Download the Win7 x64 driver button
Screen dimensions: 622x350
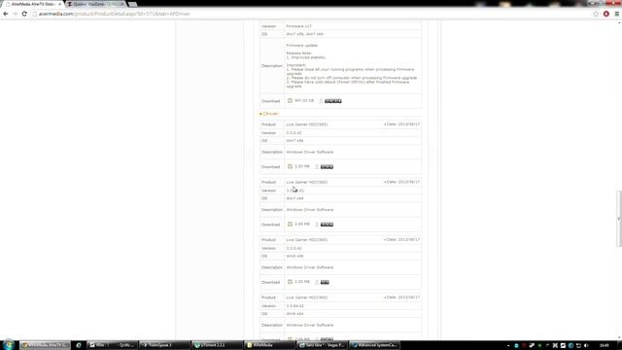[x=327, y=225]
